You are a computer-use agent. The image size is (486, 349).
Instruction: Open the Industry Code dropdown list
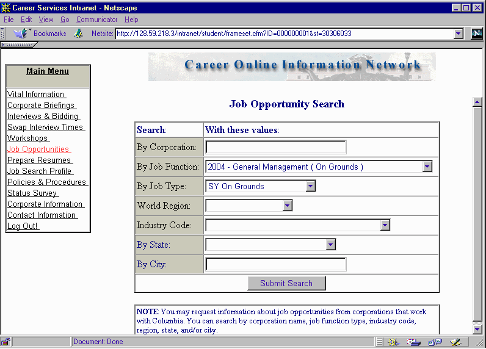[x=385, y=225]
